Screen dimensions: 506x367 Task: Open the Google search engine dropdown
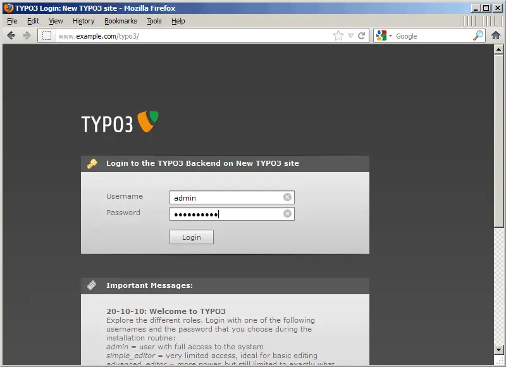pos(383,36)
